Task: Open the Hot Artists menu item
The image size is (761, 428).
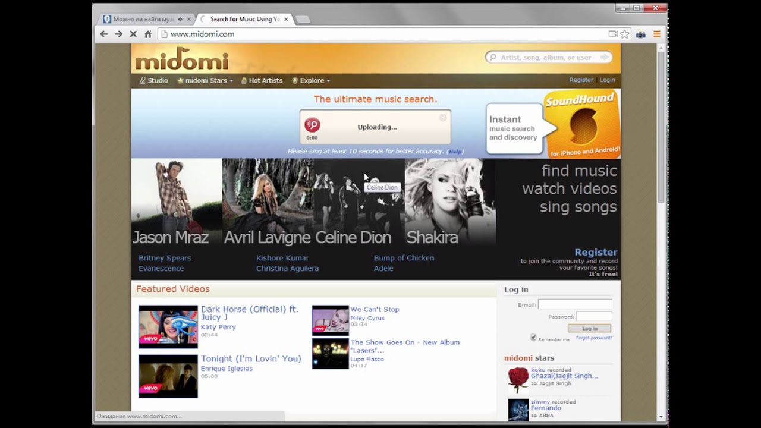Action: [262, 80]
